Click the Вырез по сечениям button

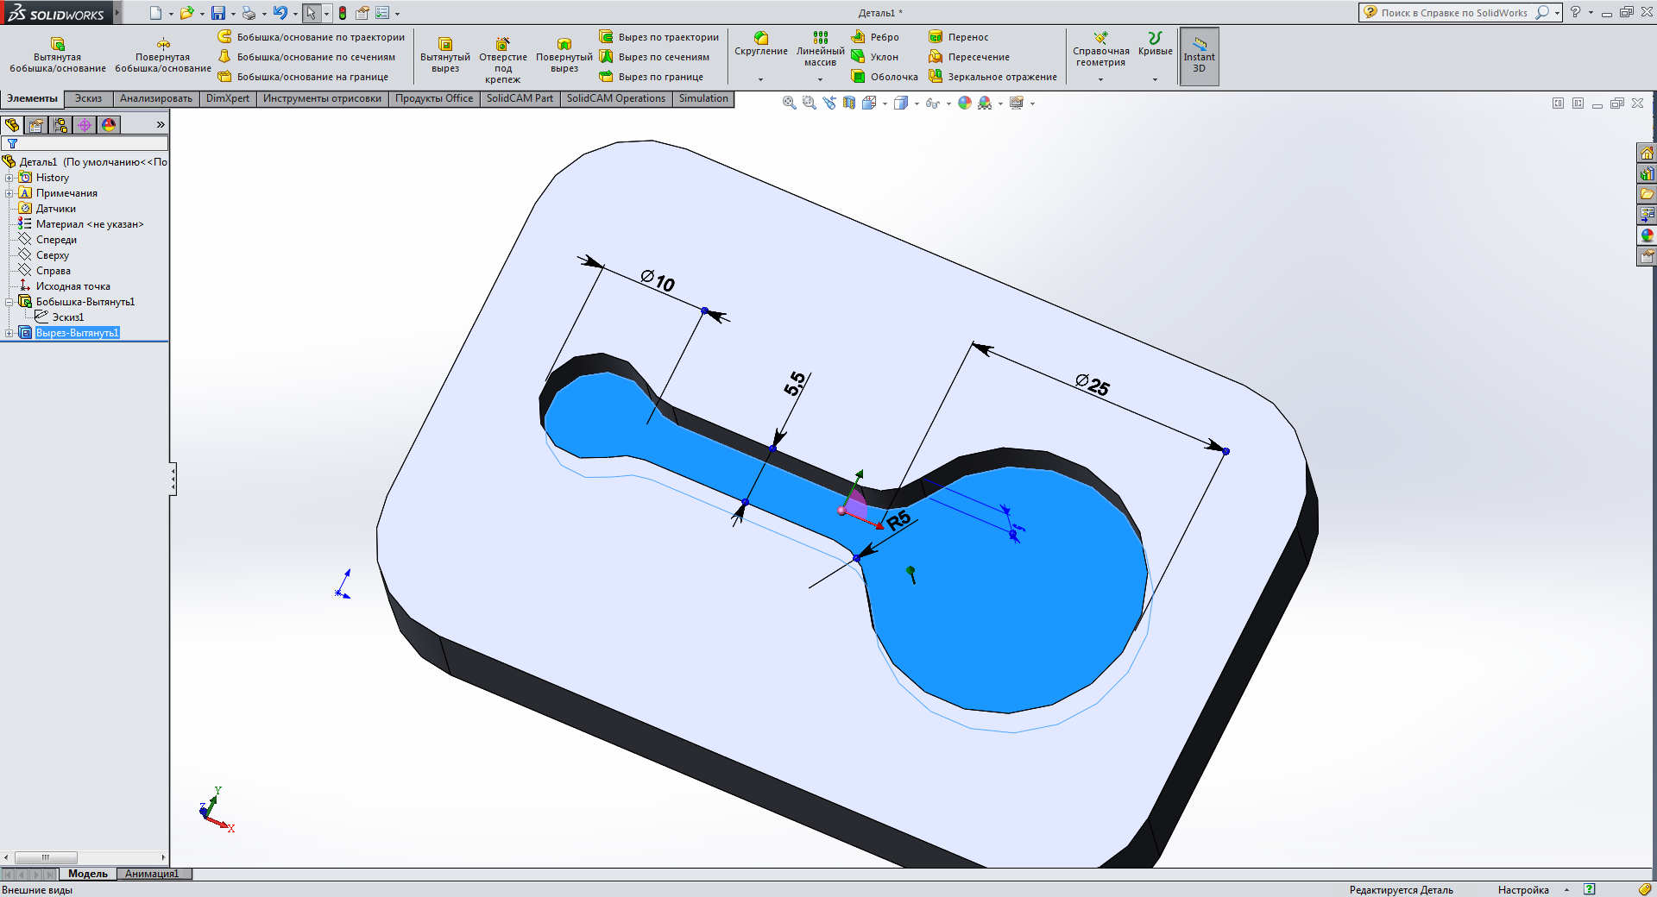tap(654, 57)
